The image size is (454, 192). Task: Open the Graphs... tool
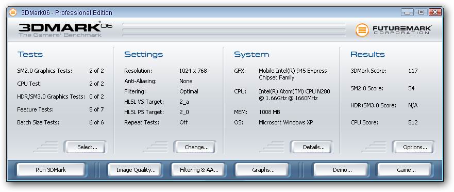point(262,170)
